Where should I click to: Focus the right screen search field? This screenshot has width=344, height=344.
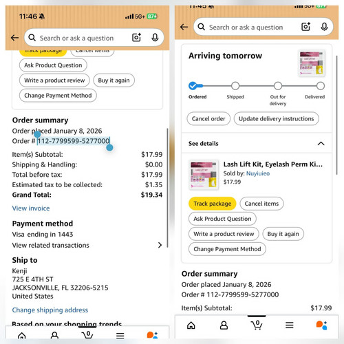click(246, 27)
